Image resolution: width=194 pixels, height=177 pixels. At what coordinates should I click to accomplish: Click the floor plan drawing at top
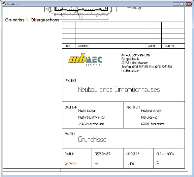pyautogui.click(x=80, y=12)
